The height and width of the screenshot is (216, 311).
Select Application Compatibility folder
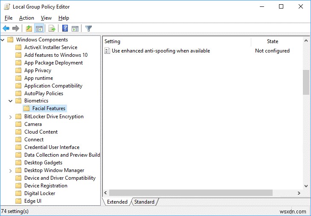[53, 86]
